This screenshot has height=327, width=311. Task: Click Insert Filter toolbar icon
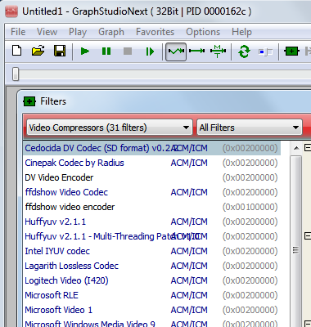(291, 51)
